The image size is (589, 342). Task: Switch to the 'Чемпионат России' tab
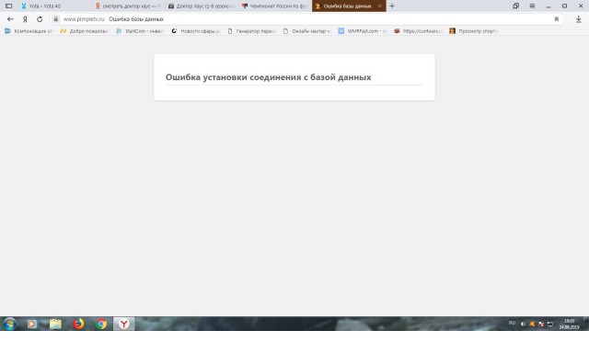(x=274, y=6)
